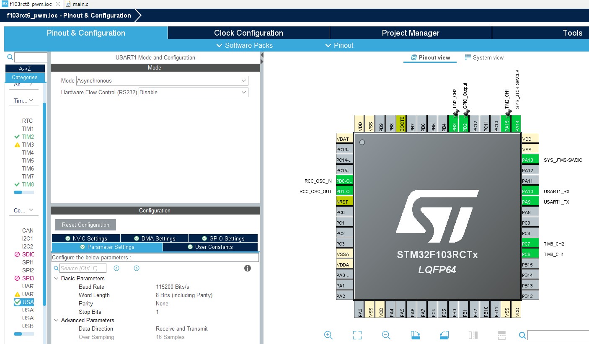This screenshot has width=589, height=344.
Task: Click the Categories view button
Action: pyautogui.click(x=25, y=77)
